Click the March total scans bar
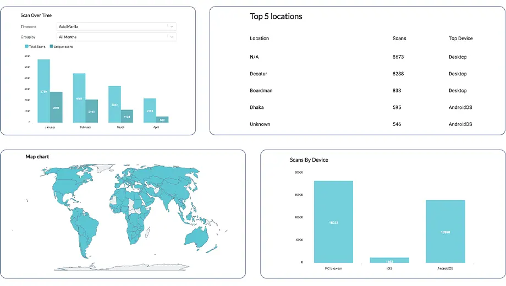Viewport: 506px width, 286px height. (x=114, y=104)
